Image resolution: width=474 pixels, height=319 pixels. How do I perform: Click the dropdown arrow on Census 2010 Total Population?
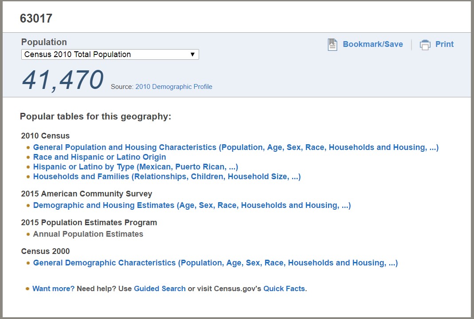192,54
